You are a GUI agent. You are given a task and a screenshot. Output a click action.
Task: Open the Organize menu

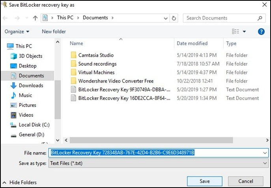click(17, 31)
